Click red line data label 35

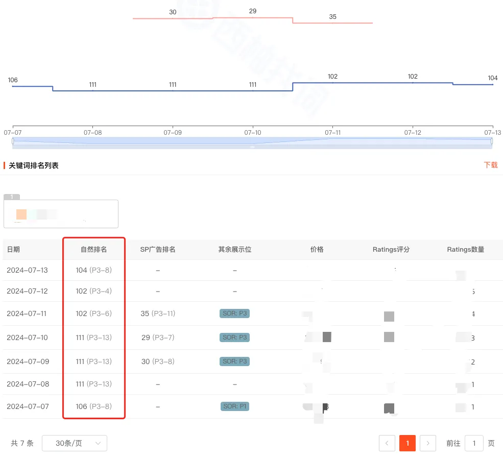click(332, 17)
